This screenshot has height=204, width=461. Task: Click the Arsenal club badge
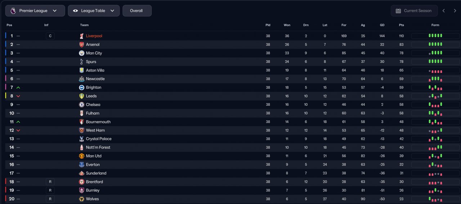(81, 45)
